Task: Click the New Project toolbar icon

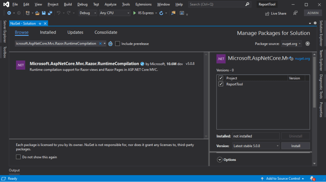Action: (x=28, y=13)
